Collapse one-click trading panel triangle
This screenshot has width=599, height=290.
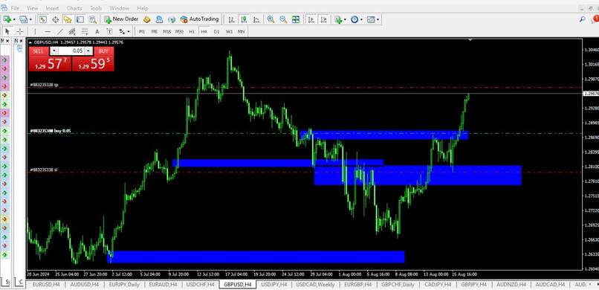(x=30, y=42)
